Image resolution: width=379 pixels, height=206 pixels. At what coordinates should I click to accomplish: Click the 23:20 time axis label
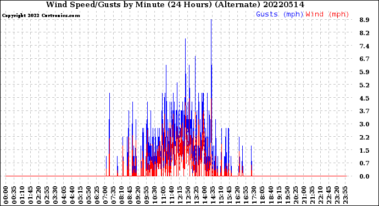click(337, 195)
